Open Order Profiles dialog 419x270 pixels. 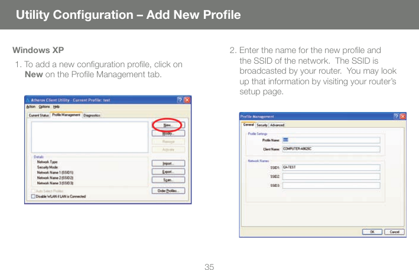[168, 191]
